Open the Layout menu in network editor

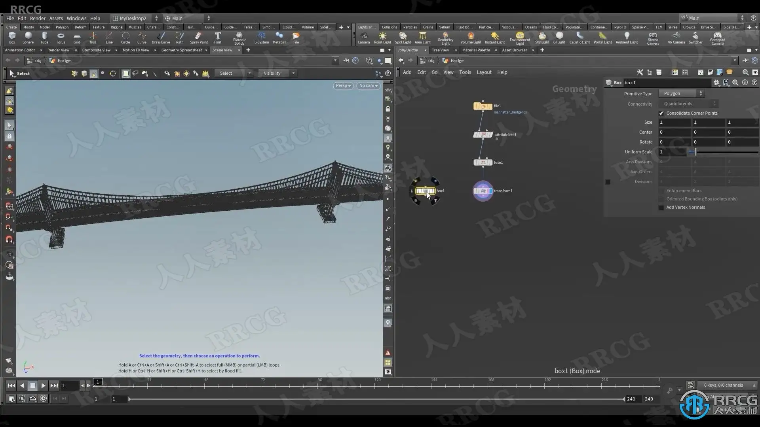click(484, 72)
